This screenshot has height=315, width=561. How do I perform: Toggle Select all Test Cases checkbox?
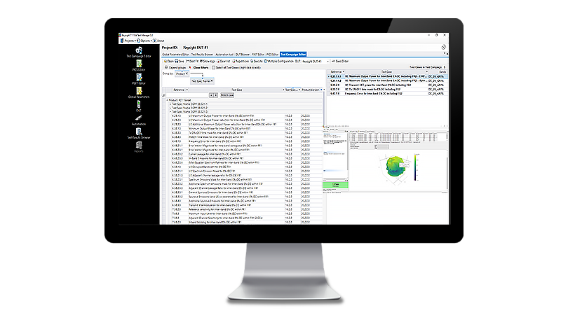click(x=213, y=67)
